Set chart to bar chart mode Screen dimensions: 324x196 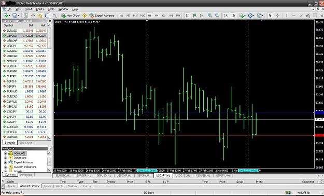coord(188,16)
